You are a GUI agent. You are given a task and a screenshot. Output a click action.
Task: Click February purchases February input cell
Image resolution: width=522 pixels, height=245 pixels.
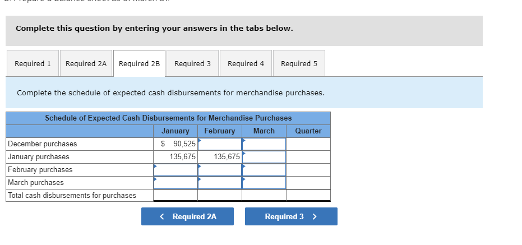click(220, 170)
